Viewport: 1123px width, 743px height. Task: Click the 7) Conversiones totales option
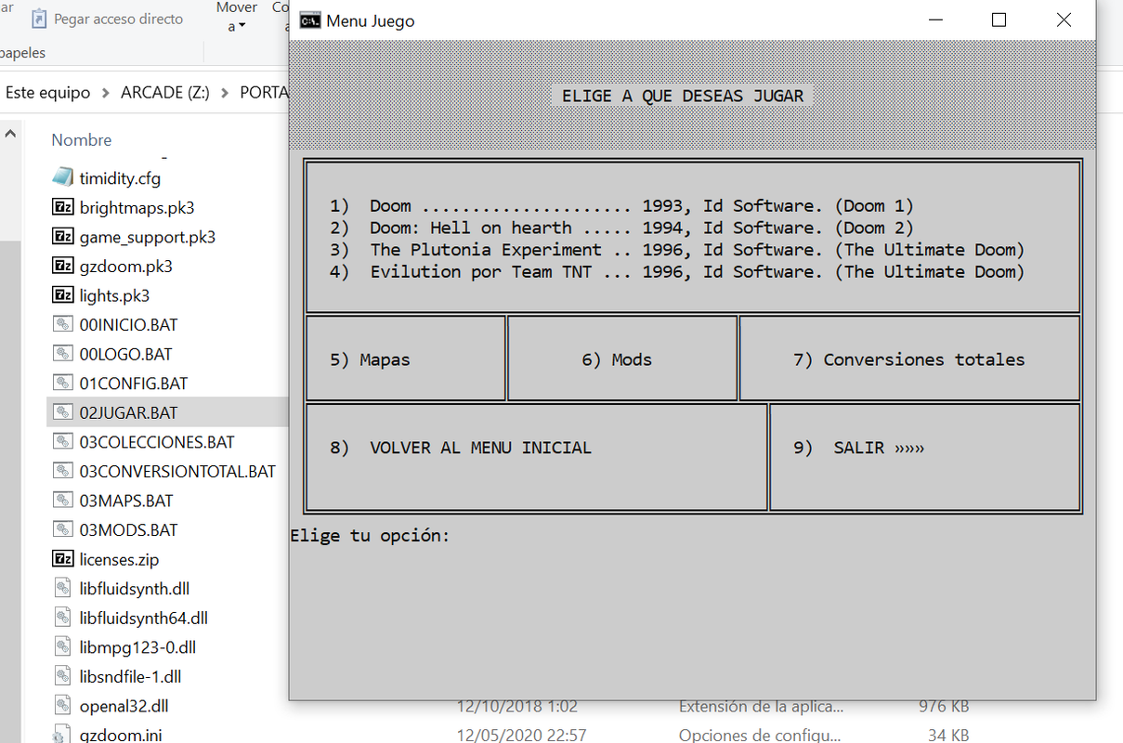pyautogui.click(x=908, y=359)
